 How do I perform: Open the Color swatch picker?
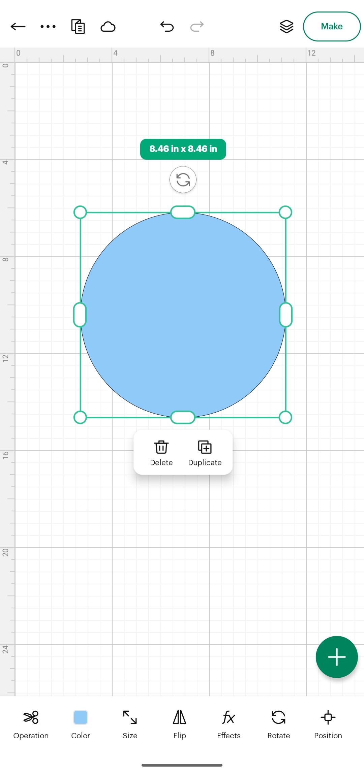(81, 724)
